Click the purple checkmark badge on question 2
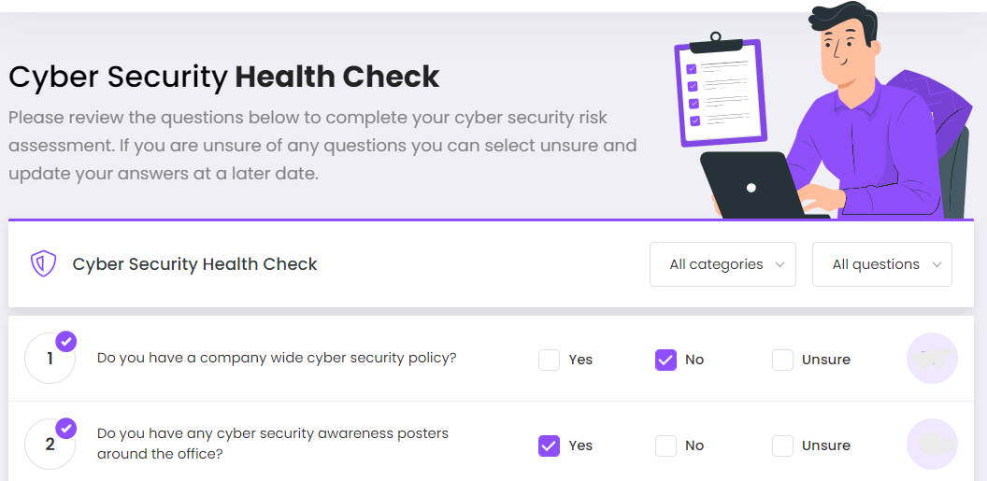This screenshot has width=987, height=481. coord(66,428)
